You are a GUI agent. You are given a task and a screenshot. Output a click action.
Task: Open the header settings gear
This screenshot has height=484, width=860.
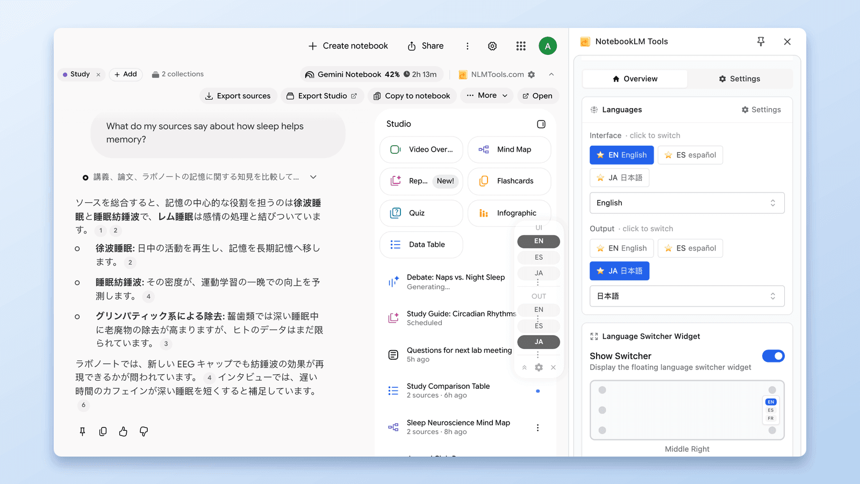tap(492, 46)
